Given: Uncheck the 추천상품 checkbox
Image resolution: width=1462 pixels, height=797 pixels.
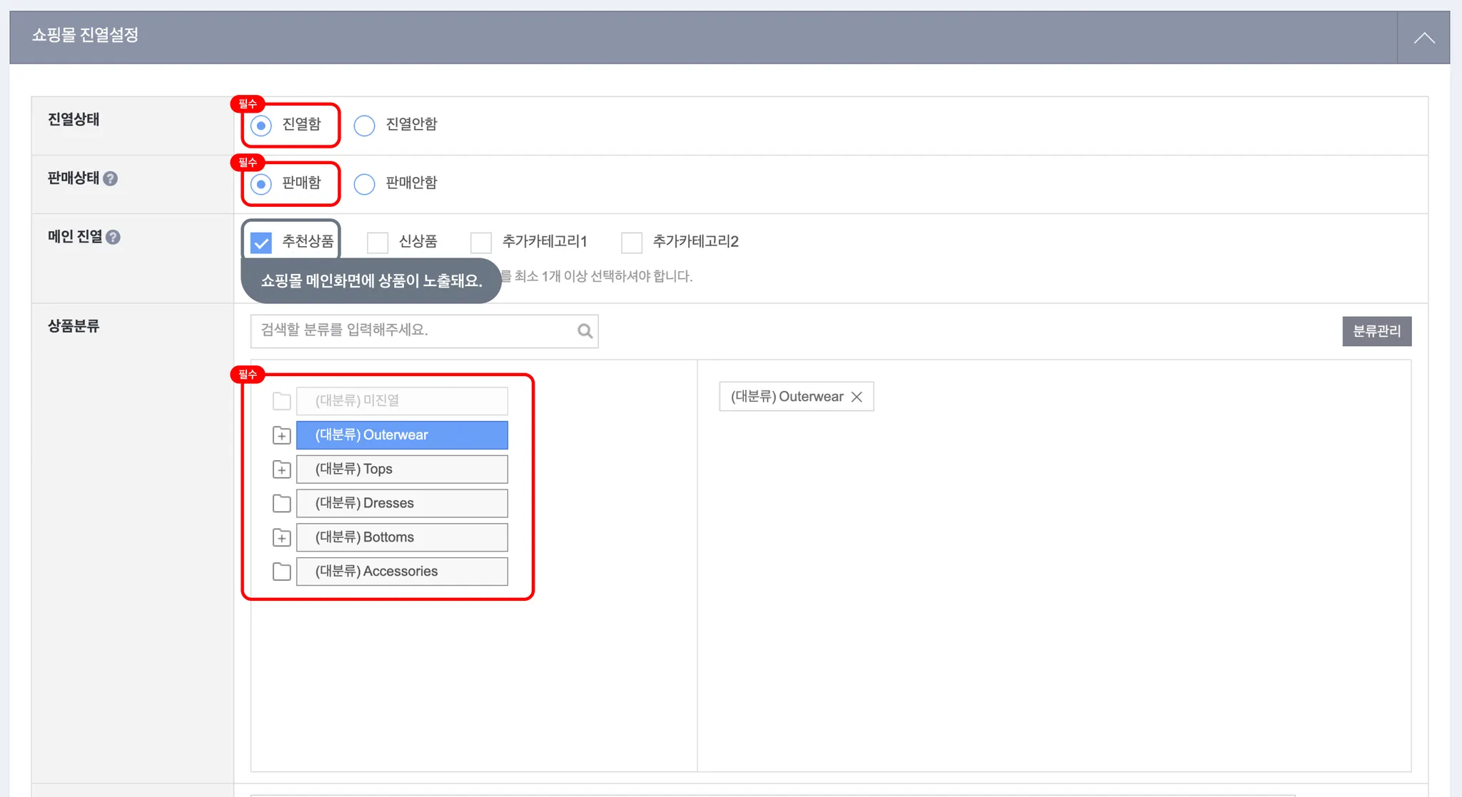Looking at the screenshot, I should click(x=261, y=243).
